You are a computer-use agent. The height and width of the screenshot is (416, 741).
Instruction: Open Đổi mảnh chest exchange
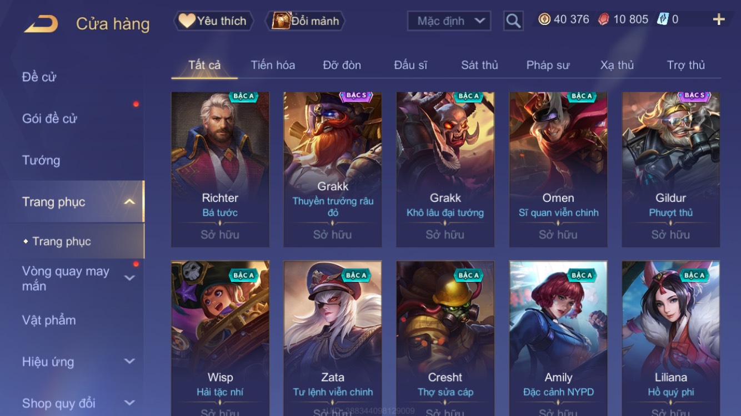(306, 21)
